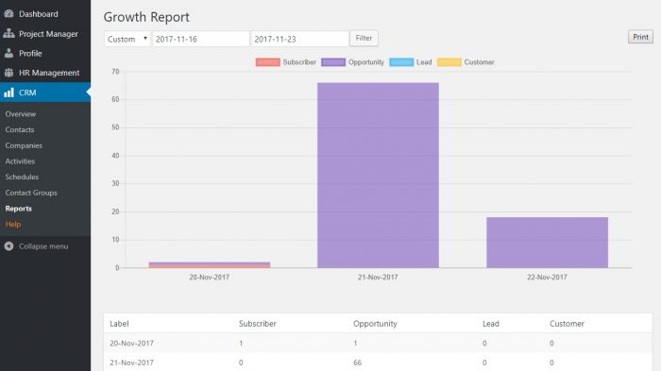Click the tall 21-Nov-2017 Opportunity bar
This screenshot has height=371, width=661.
(378, 176)
